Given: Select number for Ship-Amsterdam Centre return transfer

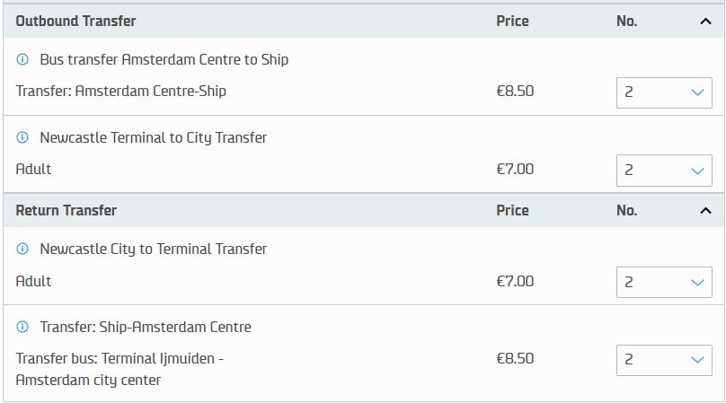Looking at the screenshot, I should [x=664, y=360].
